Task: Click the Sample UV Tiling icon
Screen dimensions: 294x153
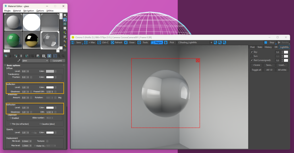Action: coord(65,28)
